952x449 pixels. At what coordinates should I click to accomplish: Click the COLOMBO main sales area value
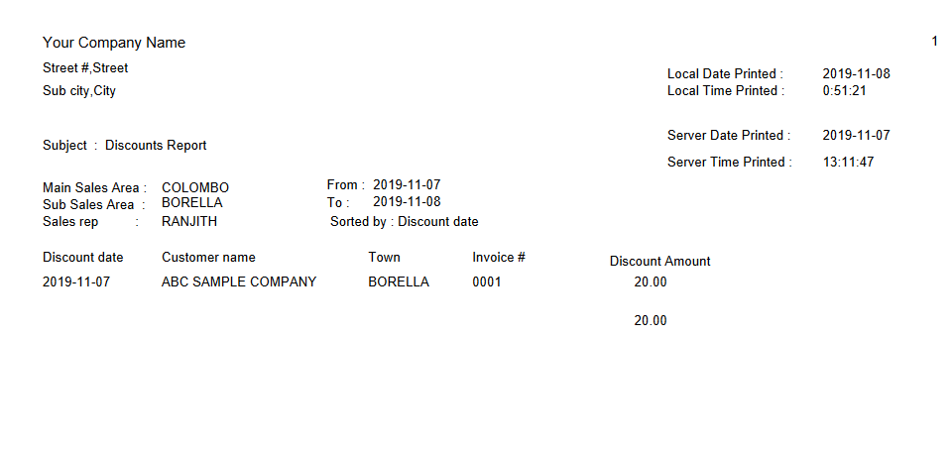(x=195, y=188)
